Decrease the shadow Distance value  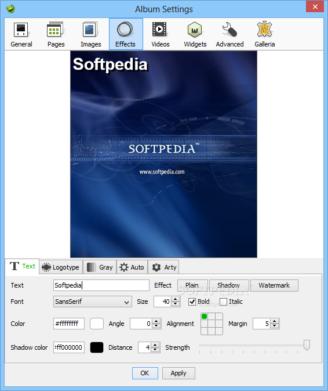click(155, 350)
